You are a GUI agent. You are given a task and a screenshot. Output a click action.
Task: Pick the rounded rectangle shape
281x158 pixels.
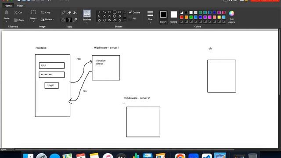point(115,12)
